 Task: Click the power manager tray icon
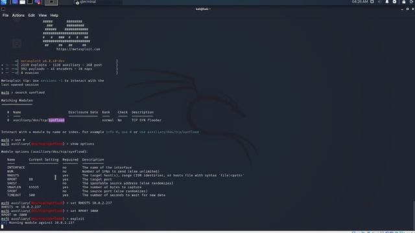click(x=395, y=2)
